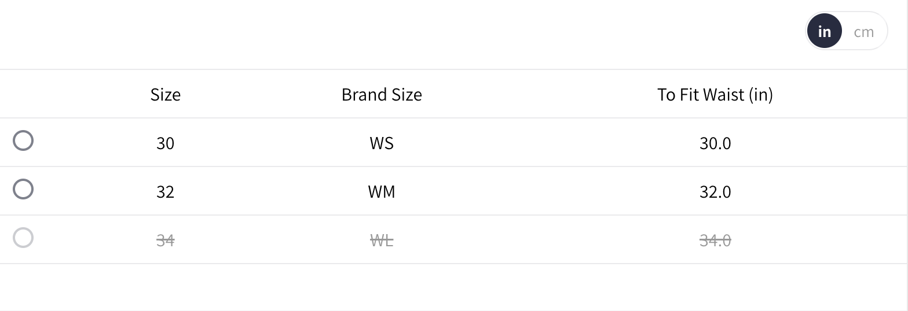Click the To Fit Waist (in) header
This screenshot has width=908, height=311.
pyautogui.click(x=715, y=95)
